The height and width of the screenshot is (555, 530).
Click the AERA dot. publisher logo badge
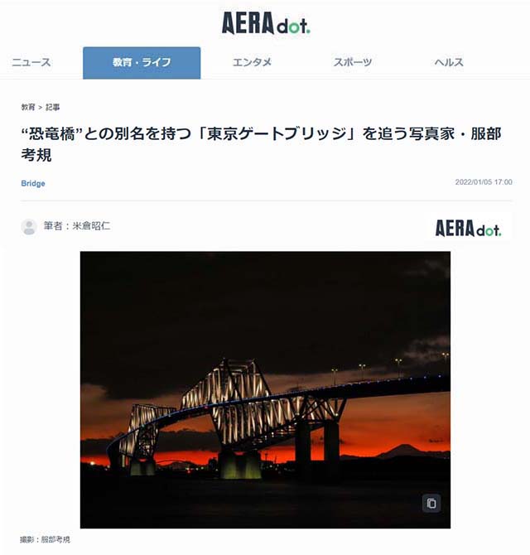[x=468, y=228]
